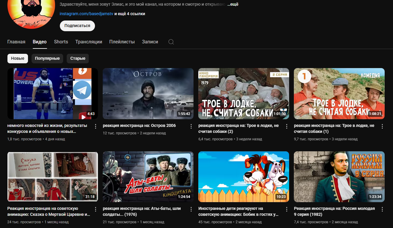Screen dimensions: 393x228
Task: Open options for 'Сказка о Мертвой Царевне' video
Action: point(96,209)
